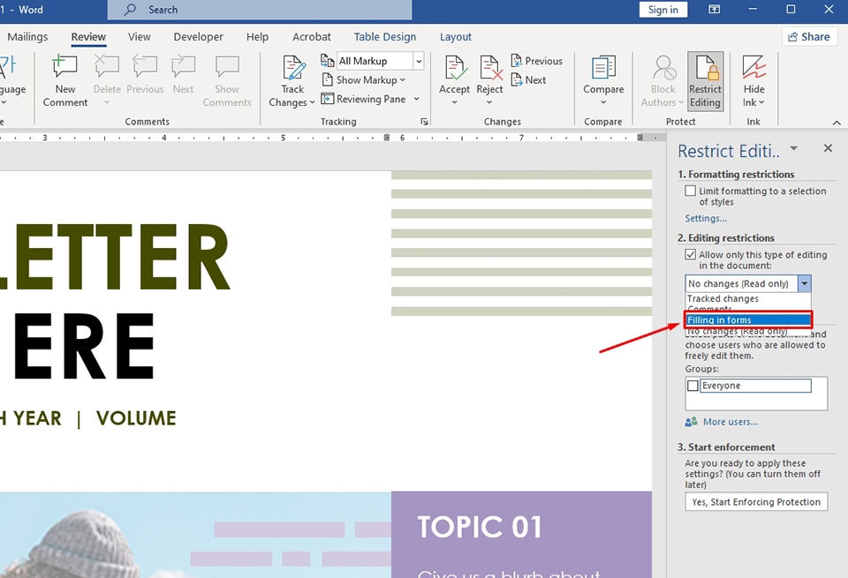Expand the All Markup dropdown

[419, 61]
